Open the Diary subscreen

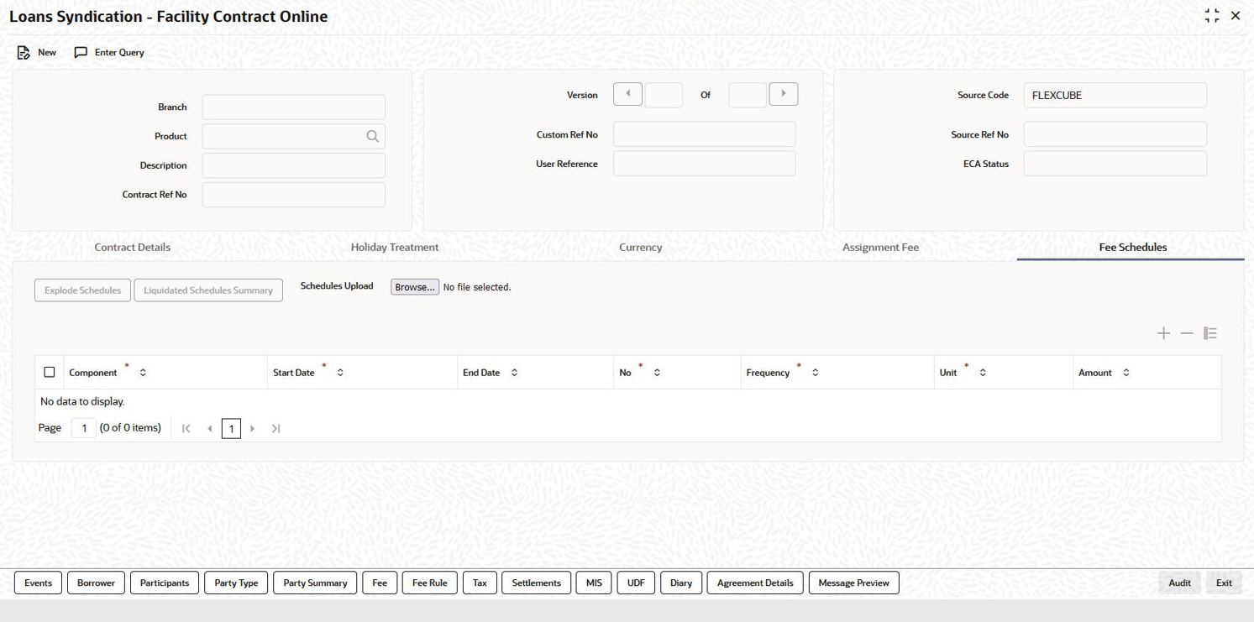coord(681,583)
